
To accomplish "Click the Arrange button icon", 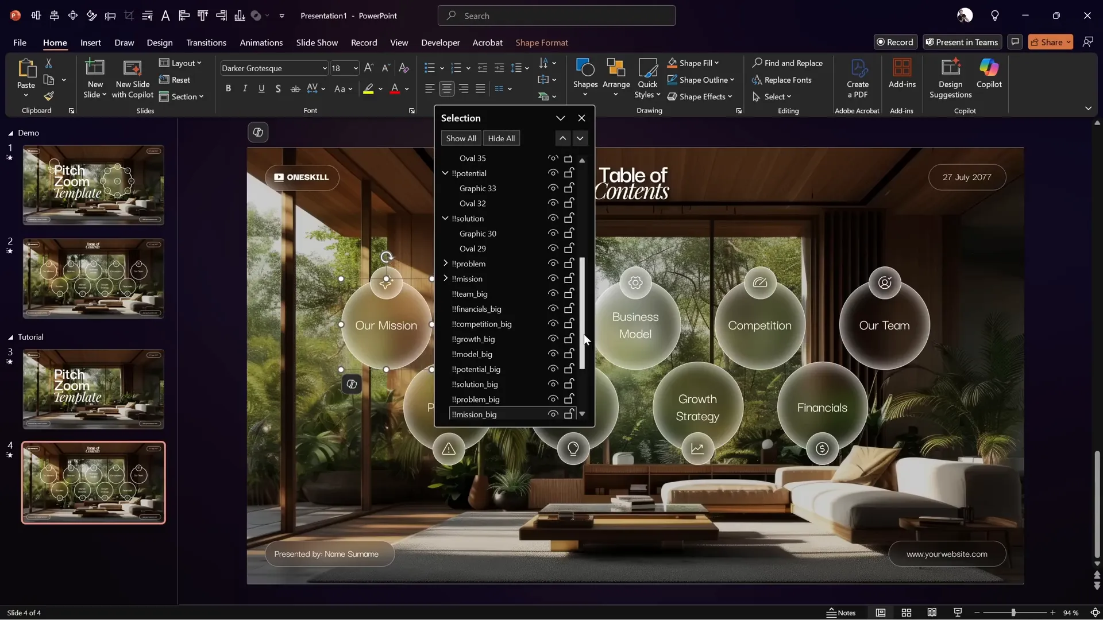I will pyautogui.click(x=616, y=68).
